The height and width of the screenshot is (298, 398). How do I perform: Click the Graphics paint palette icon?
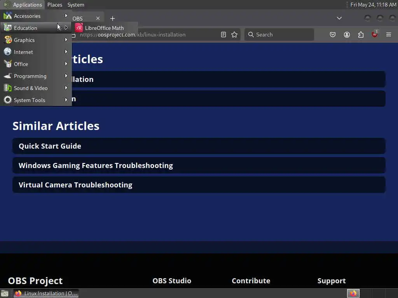point(8,40)
